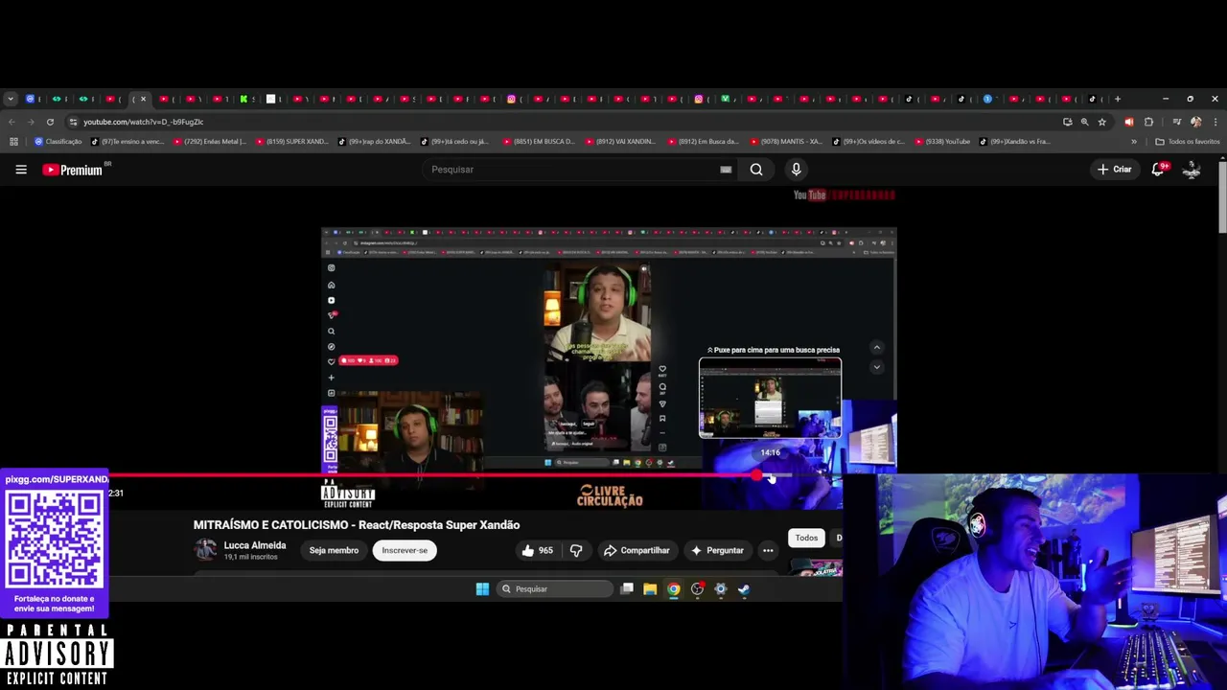
Task: Open the Lucca Almeida channel name
Action: (x=255, y=545)
